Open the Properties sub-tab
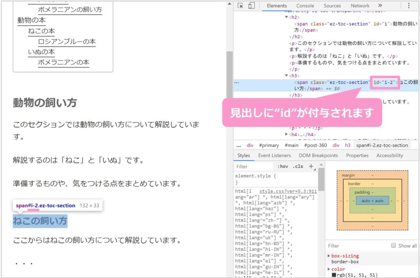Screen dimensions: 420x278 [357, 155]
